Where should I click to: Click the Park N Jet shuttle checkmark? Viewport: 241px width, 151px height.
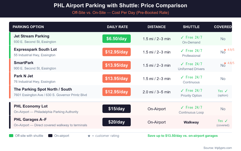pyautogui.click(x=182, y=77)
